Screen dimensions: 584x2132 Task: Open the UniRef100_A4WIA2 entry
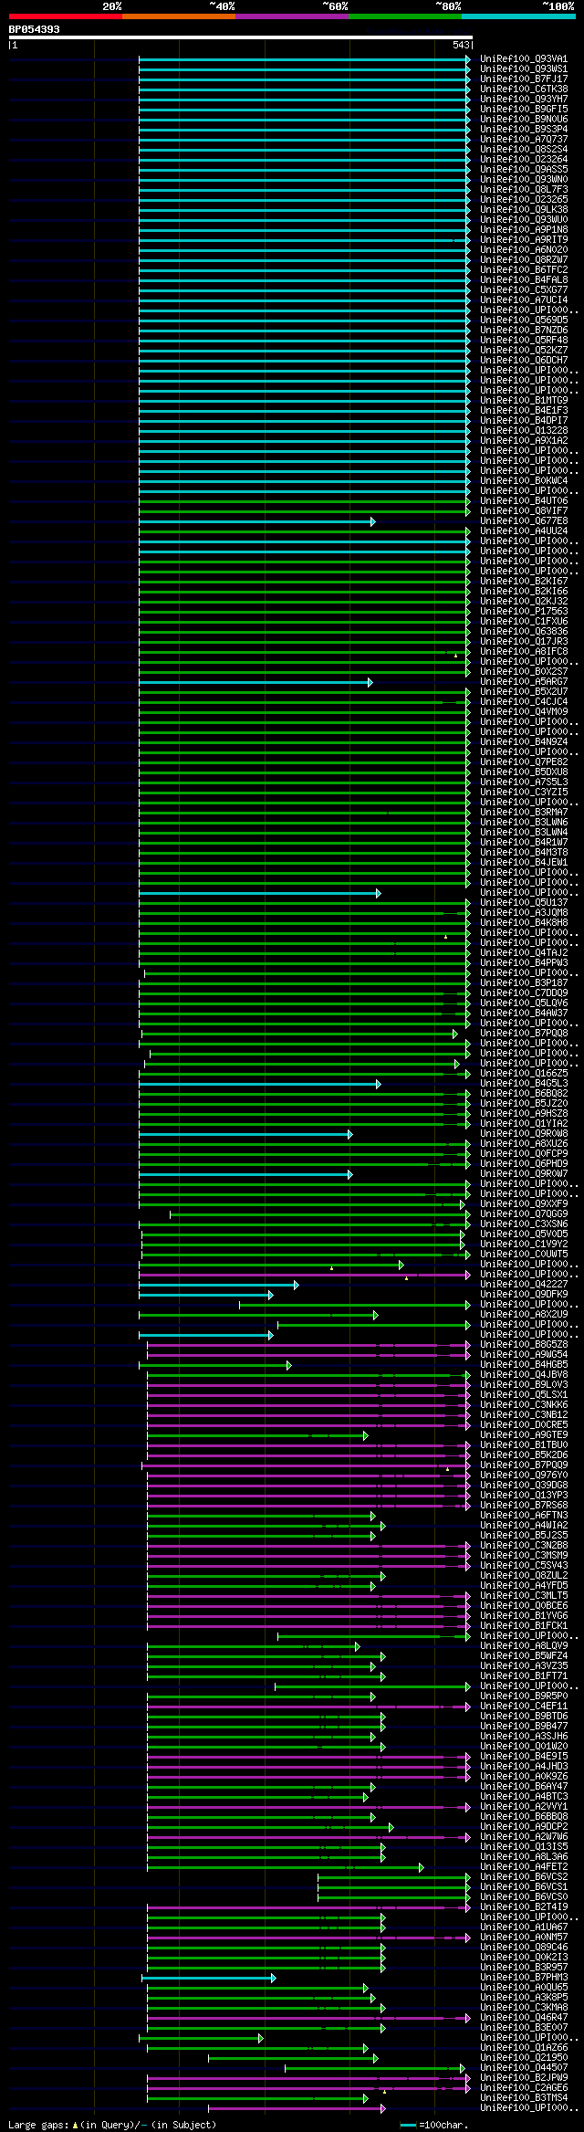[x=524, y=1525]
